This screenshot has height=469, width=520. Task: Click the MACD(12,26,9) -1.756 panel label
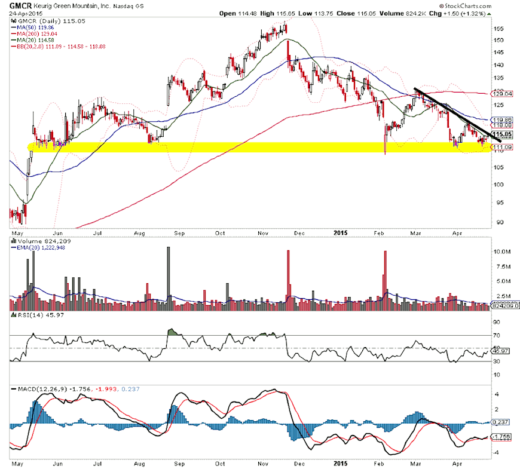click(51, 389)
